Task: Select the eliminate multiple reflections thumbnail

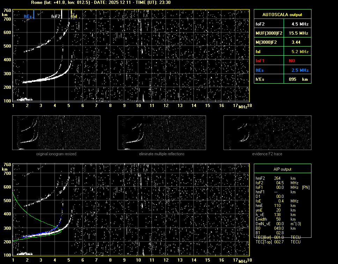Action: tap(162, 133)
